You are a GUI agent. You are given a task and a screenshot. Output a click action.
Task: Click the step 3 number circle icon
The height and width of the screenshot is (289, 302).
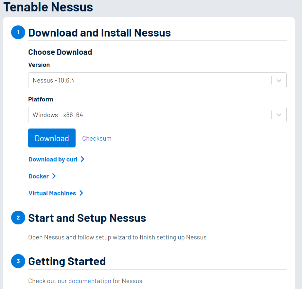[18, 261]
